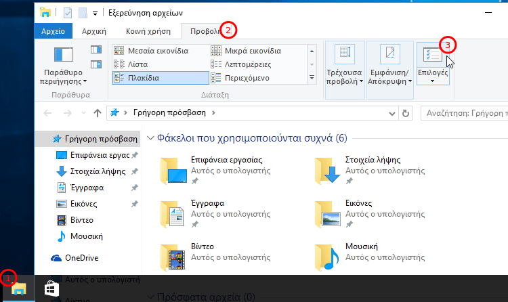
Task: Click the pin icon beside Εικόνες in sidebar
Action: point(135,204)
